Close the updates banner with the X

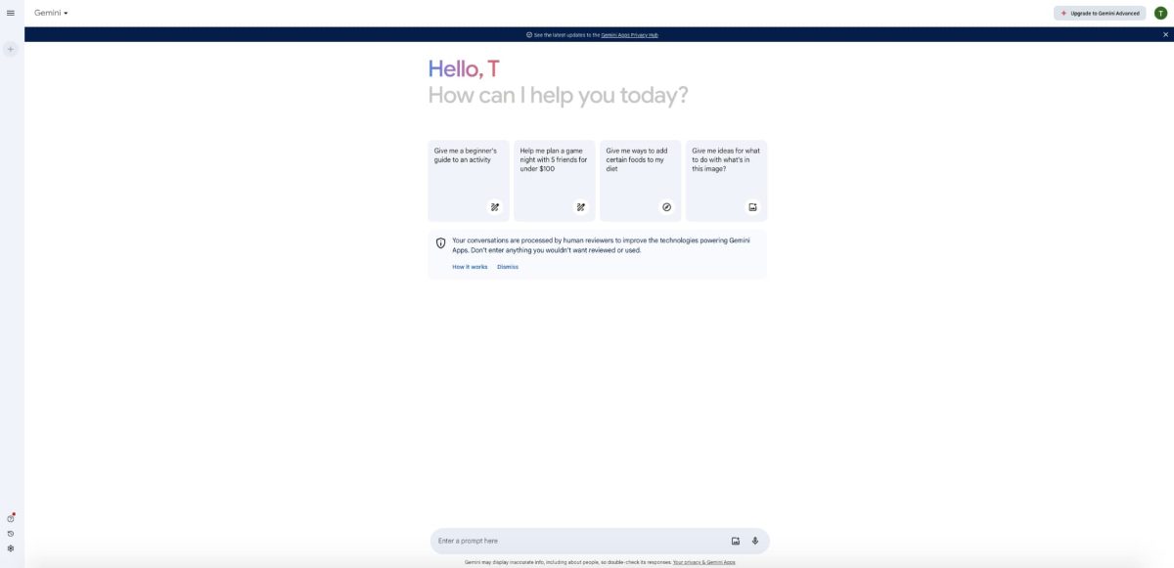(x=1163, y=32)
